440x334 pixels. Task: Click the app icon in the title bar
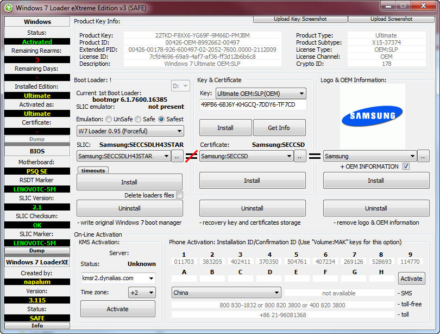8,8
